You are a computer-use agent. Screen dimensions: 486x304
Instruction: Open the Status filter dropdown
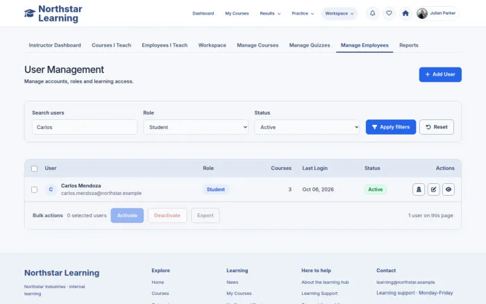click(x=307, y=127)
